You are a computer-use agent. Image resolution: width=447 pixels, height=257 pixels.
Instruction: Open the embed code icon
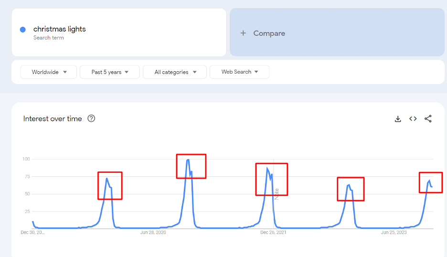tap(413, 118)
